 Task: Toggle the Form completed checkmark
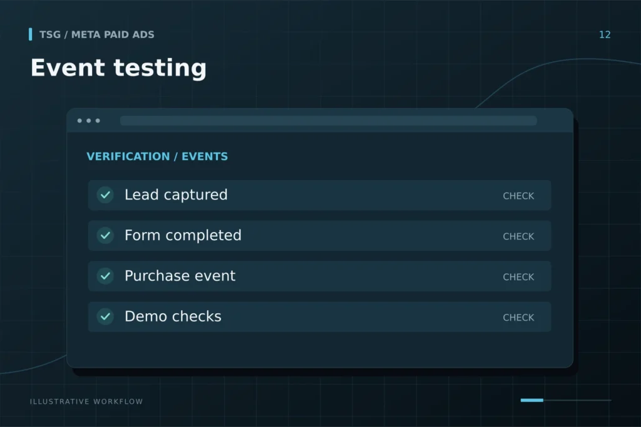(105, 236)
